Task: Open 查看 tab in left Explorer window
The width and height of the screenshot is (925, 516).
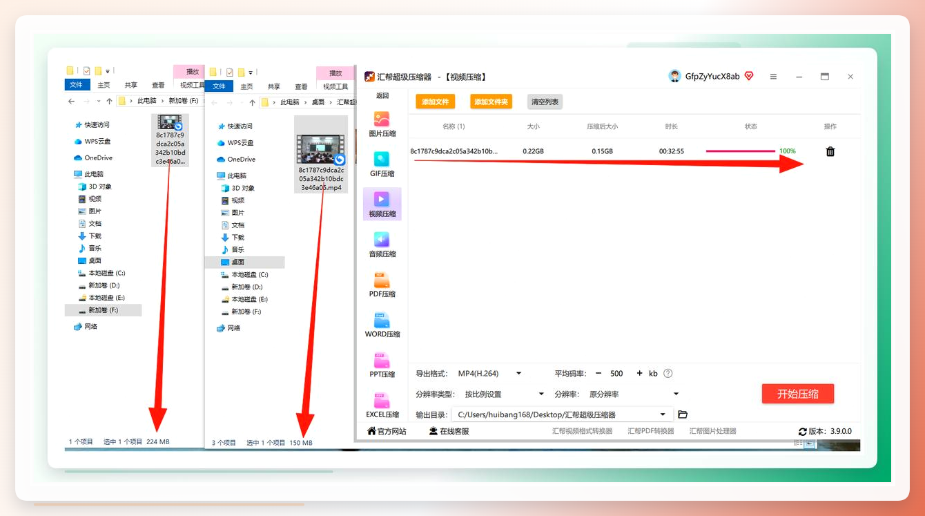Action: 158,85
